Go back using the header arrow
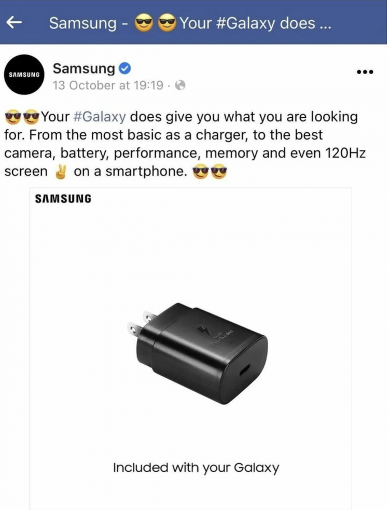389x510 pixels. coord(15,22)
